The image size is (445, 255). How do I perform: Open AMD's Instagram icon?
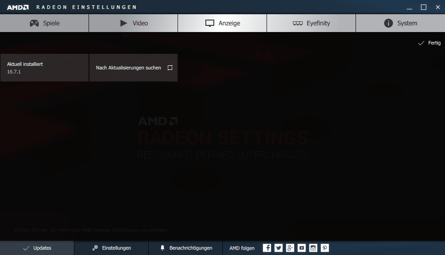(313, 248)
